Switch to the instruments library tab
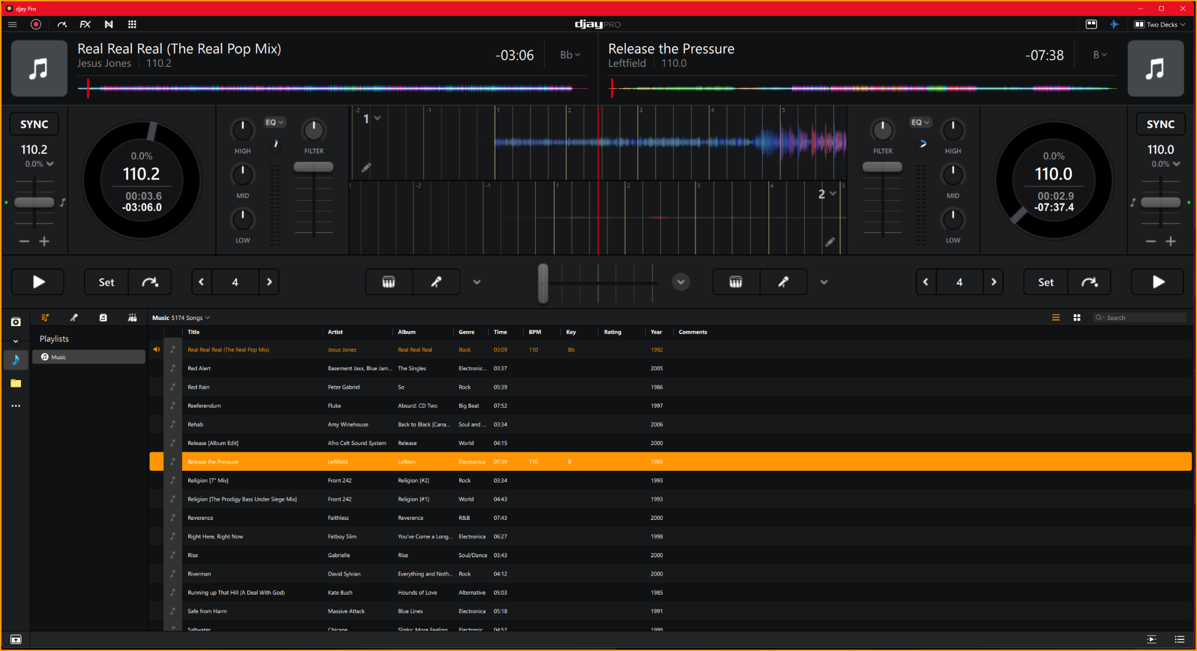 pos(132,318)
